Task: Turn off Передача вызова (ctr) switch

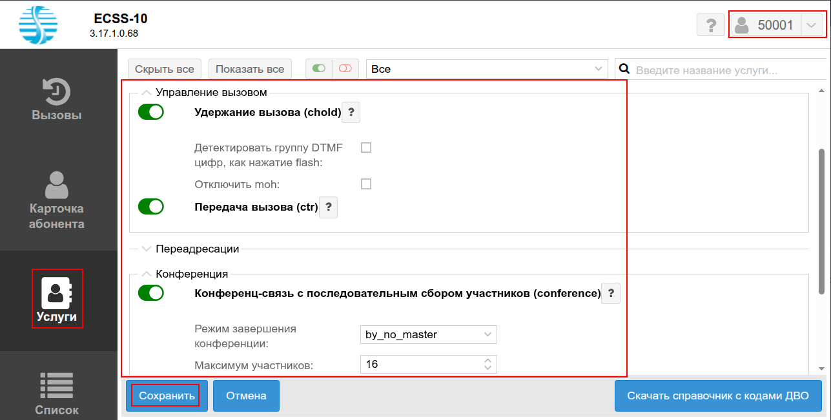Action: click(x=151, y=207)
